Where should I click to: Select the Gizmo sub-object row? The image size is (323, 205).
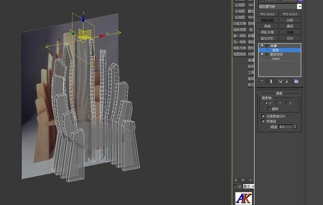(280, 58)
